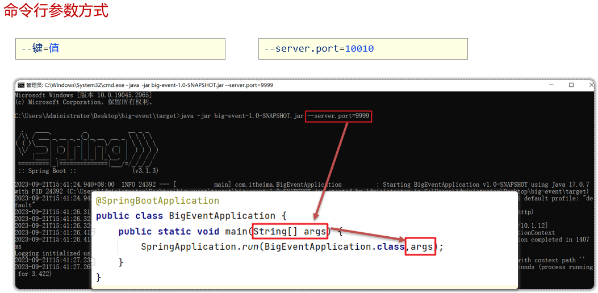Click the 'Logging initialized' console line
The width and height of the screenshot is (598, 293).
[53, 253]
